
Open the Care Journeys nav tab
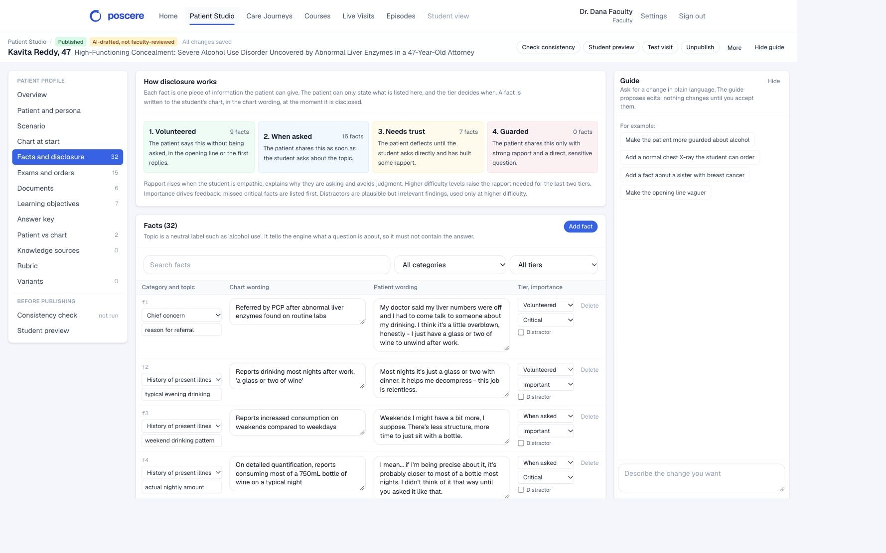pyautogui.click(x=269, y=16)
